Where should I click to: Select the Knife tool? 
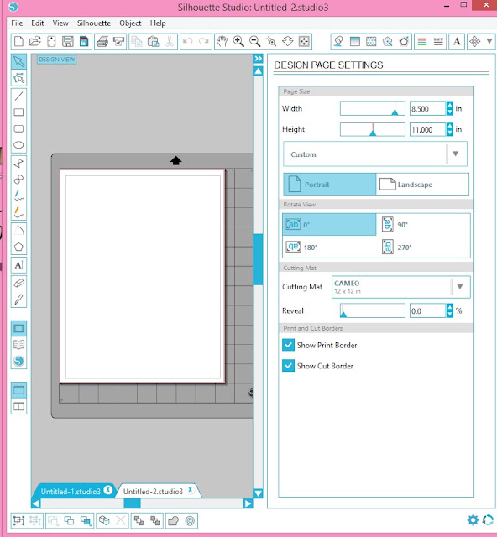pyautogui.click(x=18, y=300)
